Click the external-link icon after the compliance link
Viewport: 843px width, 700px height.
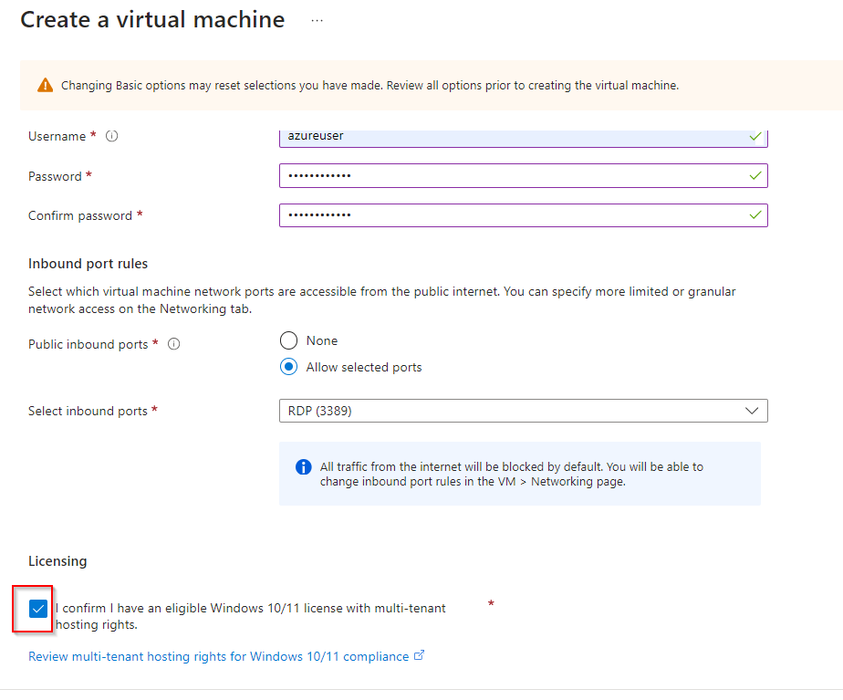coord(420,655)
